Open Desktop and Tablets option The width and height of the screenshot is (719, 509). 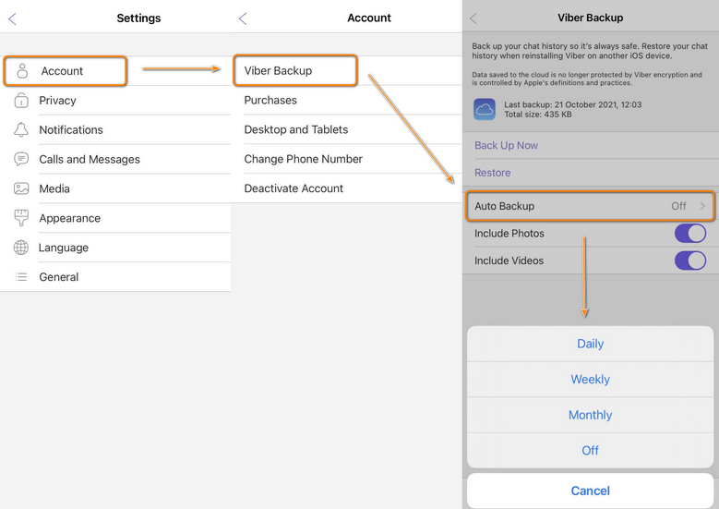click(346, 129)
